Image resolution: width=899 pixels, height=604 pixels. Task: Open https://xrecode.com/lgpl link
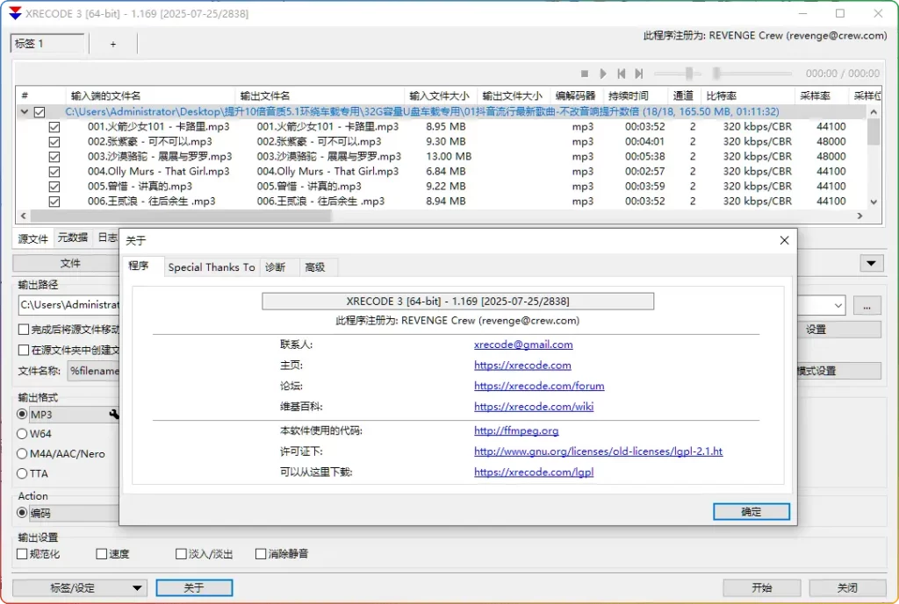click(x=533, y=472)
